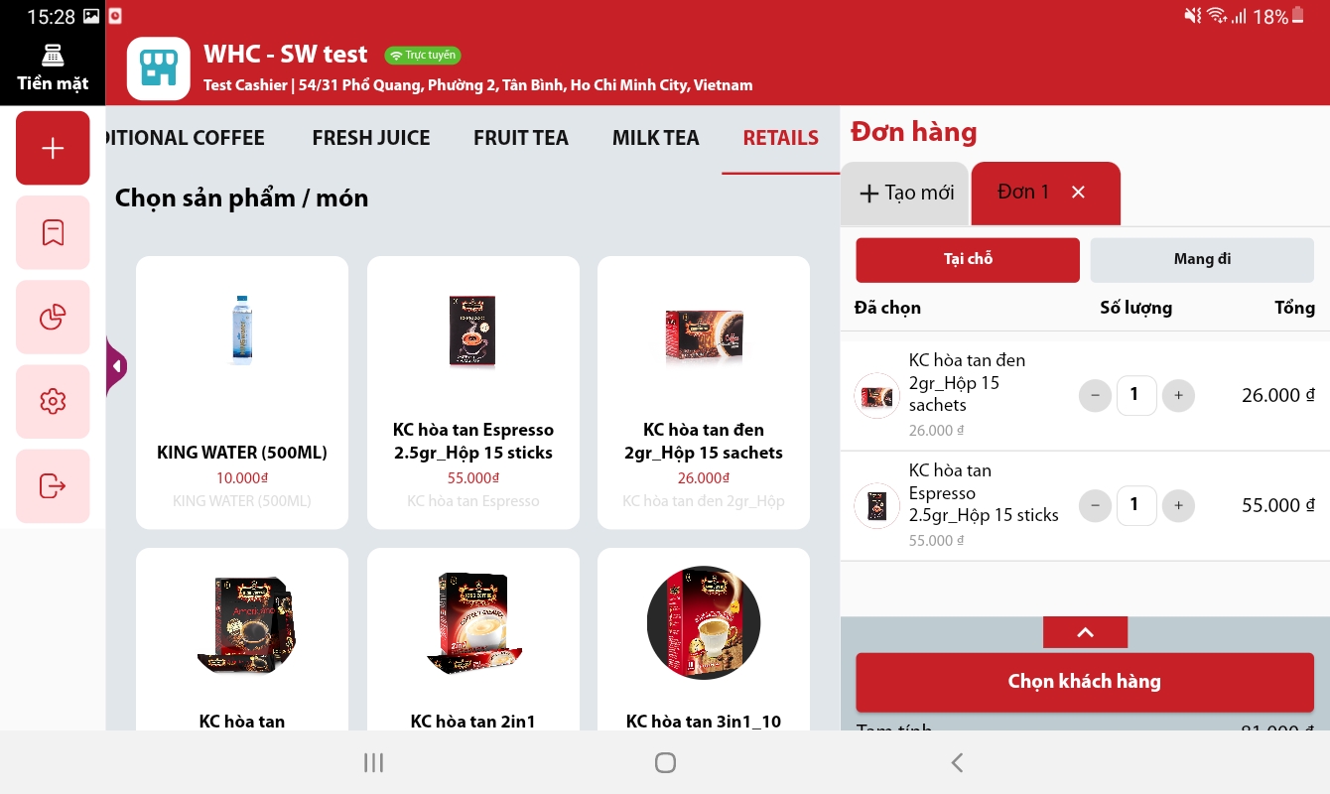
Task: Decrease quantity of KC hòa tan Espresso
Action: coord(1095,505)
